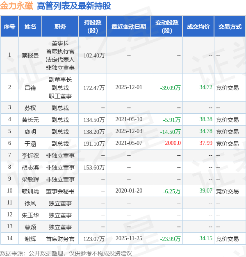Click the name 鹿明 in row 5
Viewport: 246px width, 257px height.
30,132
